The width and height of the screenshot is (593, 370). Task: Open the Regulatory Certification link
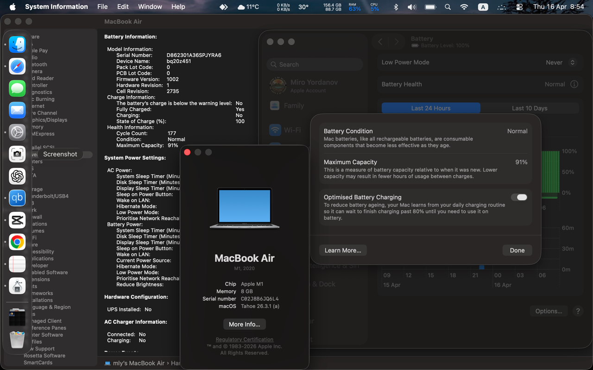[x=244, y=339]
